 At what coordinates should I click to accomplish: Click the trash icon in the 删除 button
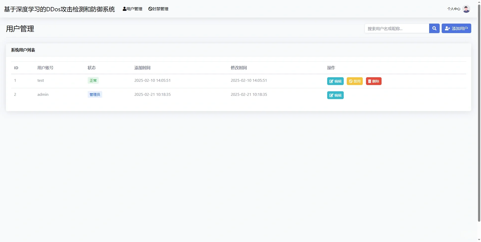[369, 81]
